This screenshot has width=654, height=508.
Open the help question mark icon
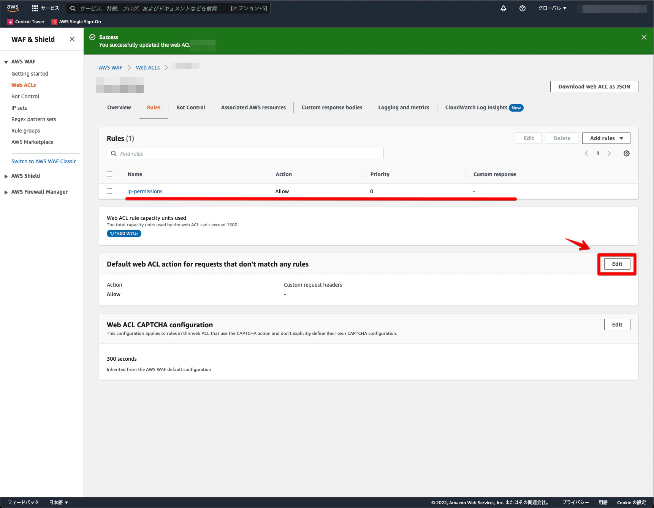523,8
